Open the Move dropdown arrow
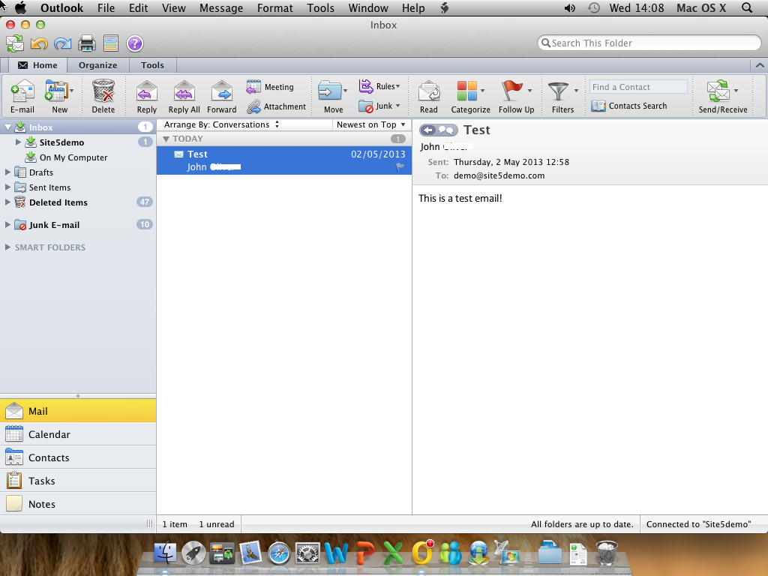This screenshot has height=576, width=768. pos(345,91)
